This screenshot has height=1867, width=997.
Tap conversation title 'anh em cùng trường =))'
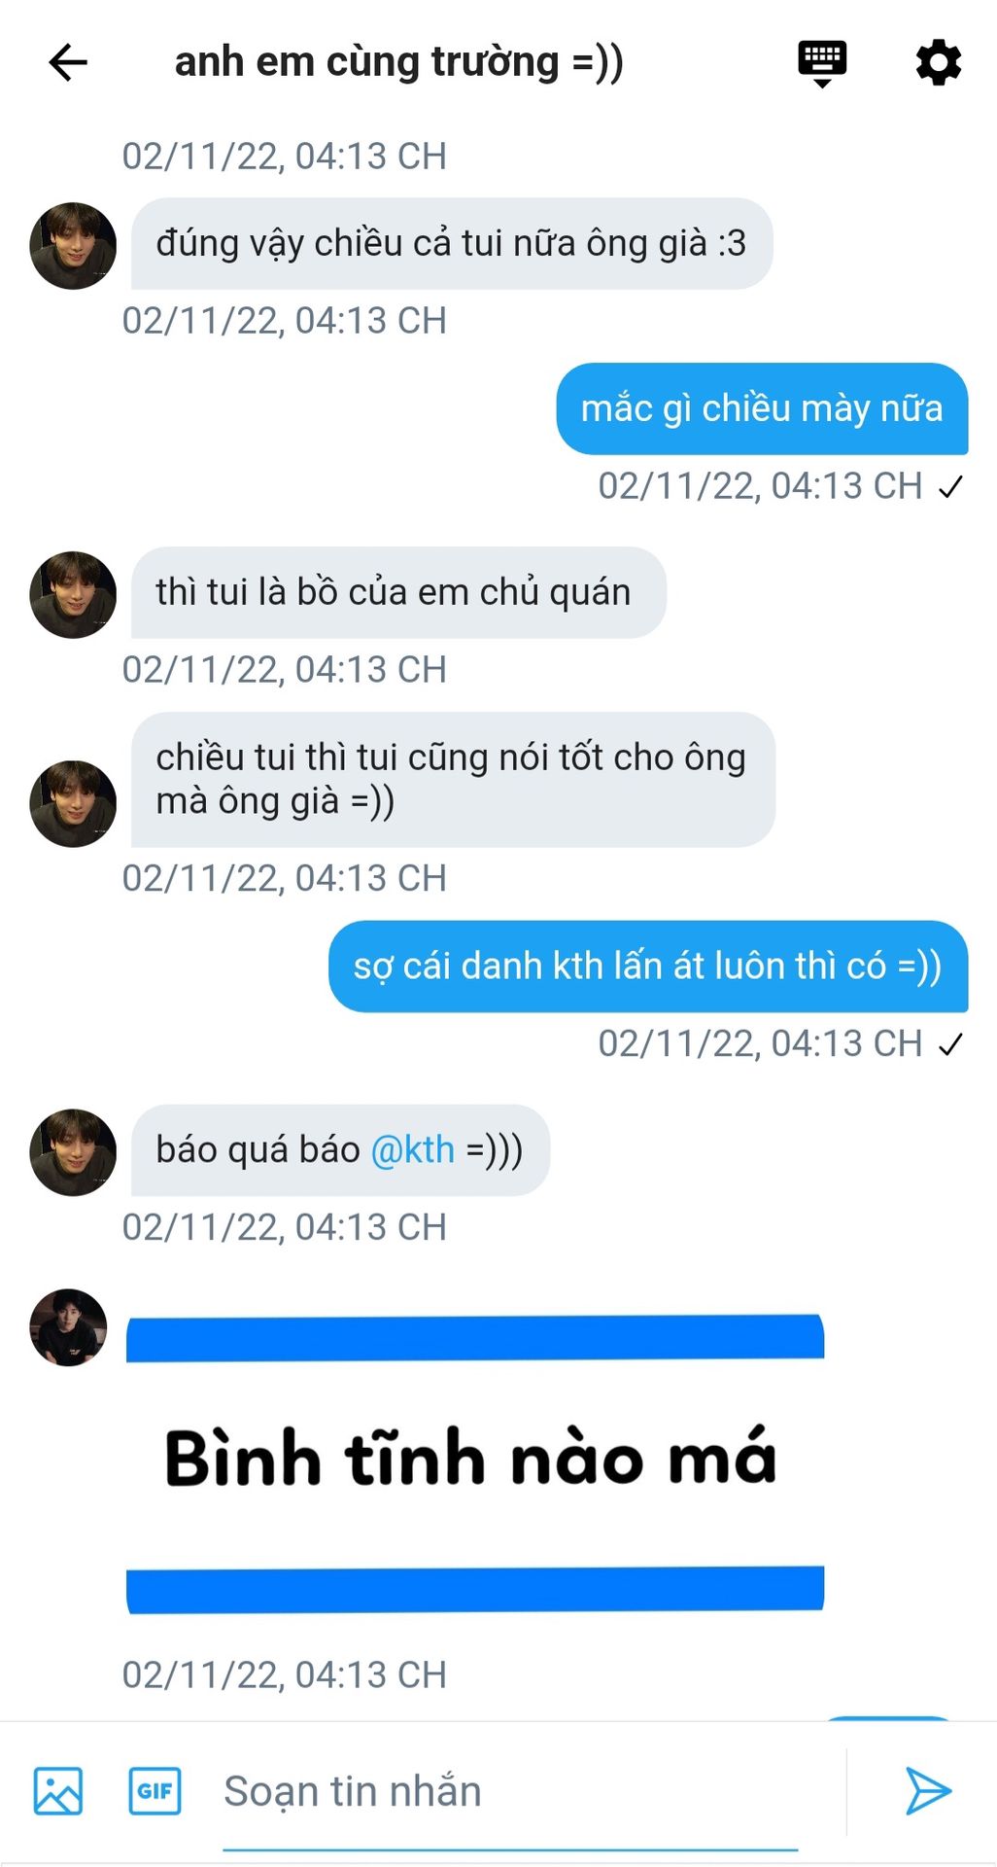pos(398,62)
